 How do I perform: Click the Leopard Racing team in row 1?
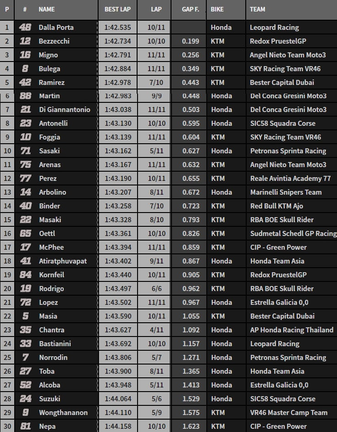(274, 28)
